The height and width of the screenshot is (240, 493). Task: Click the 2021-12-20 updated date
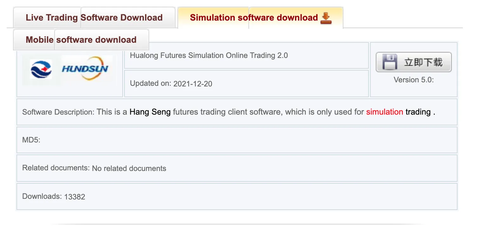click(193, 84)
